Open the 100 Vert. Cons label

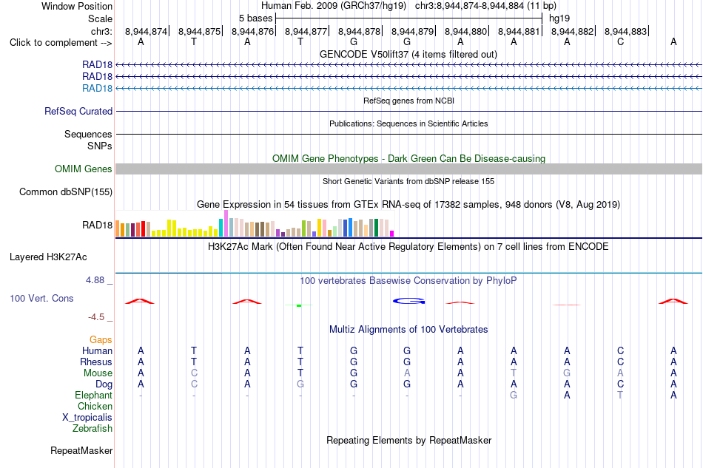41,298
